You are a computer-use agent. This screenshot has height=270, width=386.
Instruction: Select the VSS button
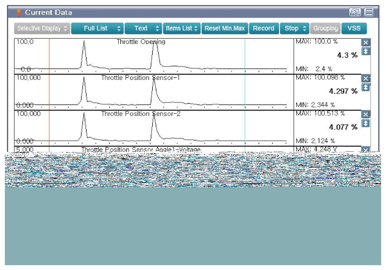click(354, 28)
